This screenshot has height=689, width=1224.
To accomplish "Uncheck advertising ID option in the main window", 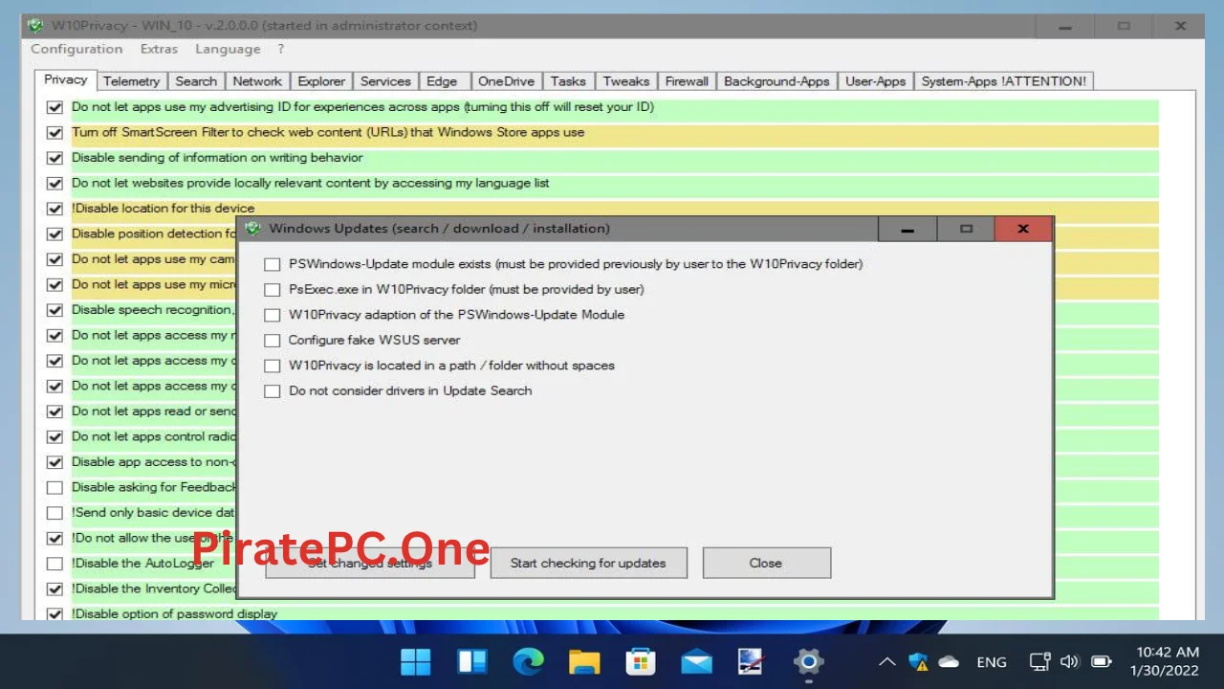I will tap(55, 107).
